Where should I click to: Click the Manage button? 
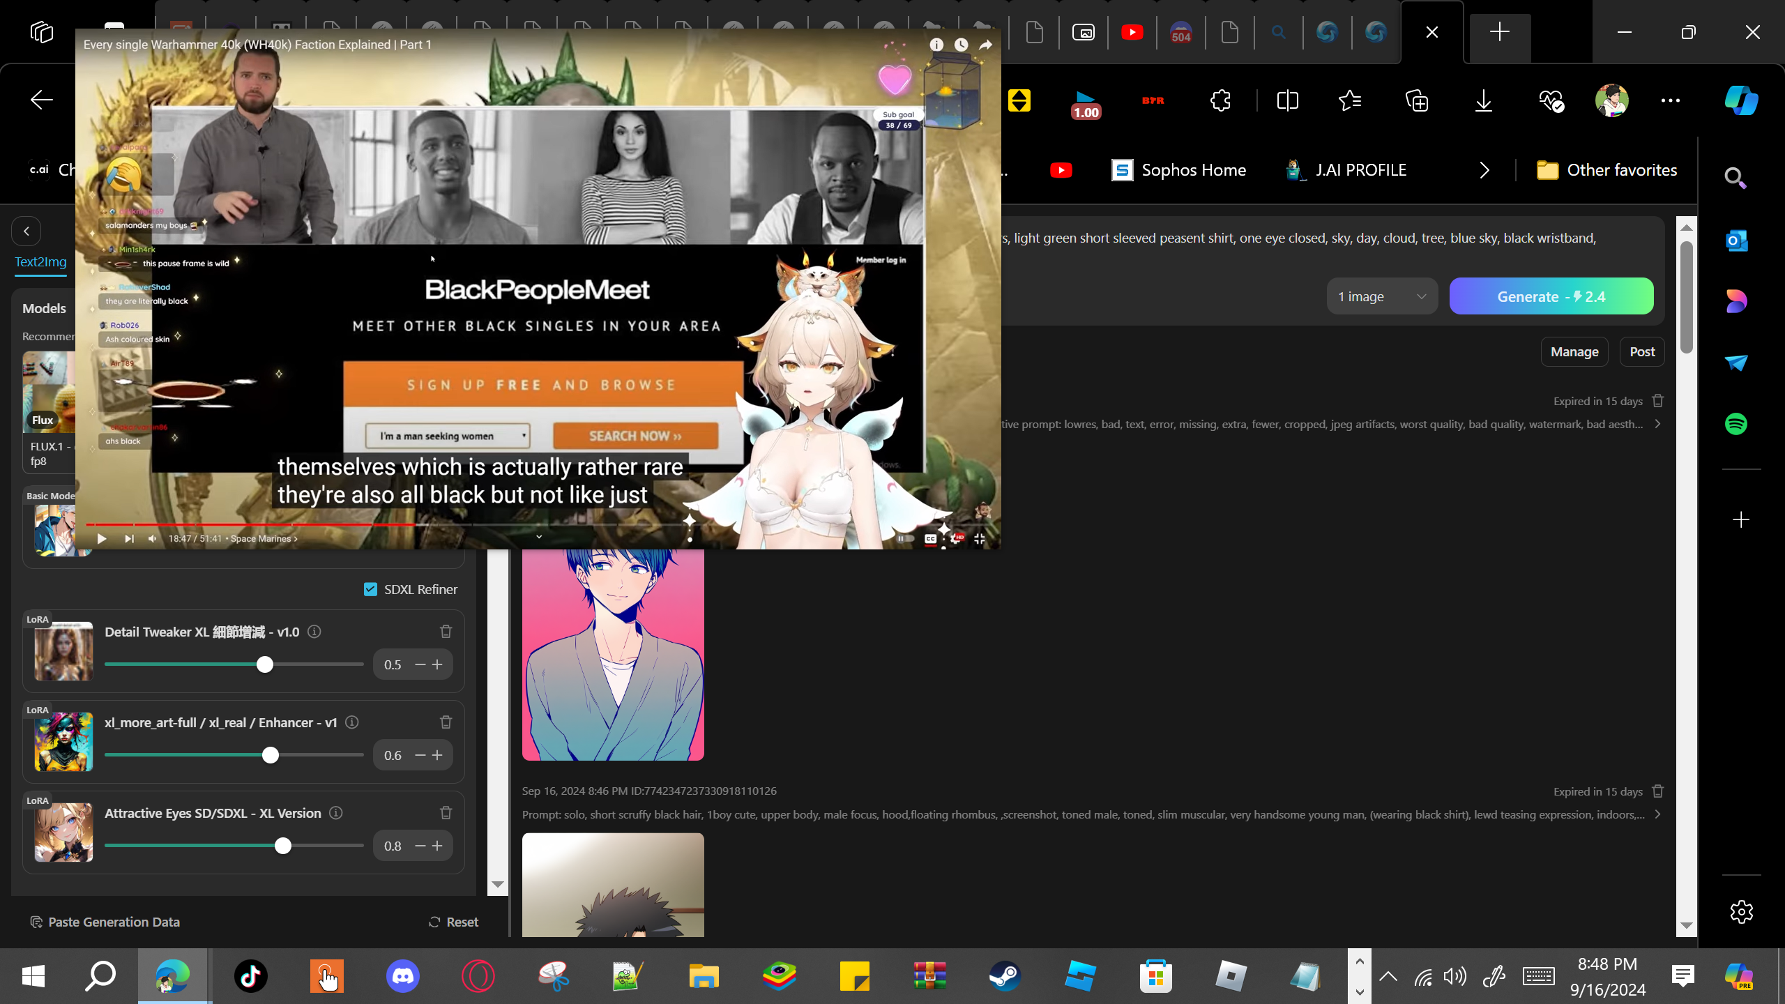1574,352
